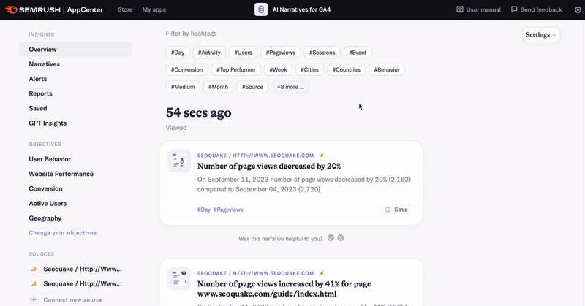Click the #Day tag in first narrative card
Screen dimensions: 585x306
pyautogui.click(x=204, y=210)
